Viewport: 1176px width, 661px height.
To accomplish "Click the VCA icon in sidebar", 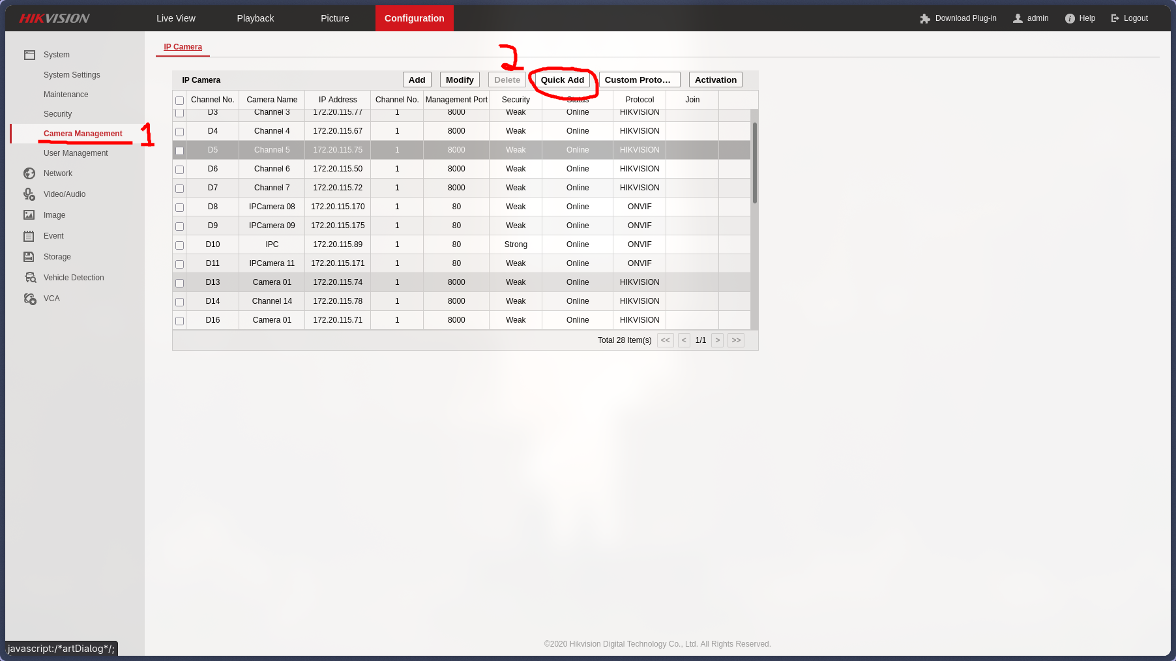I will tap(30, 299).
